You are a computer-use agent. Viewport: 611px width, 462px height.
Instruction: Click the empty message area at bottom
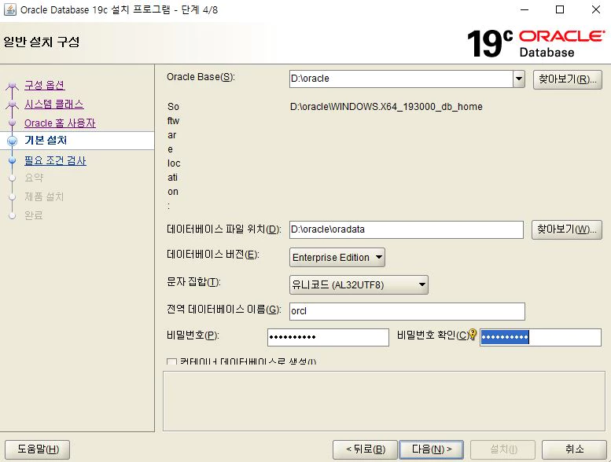[384, 401]
